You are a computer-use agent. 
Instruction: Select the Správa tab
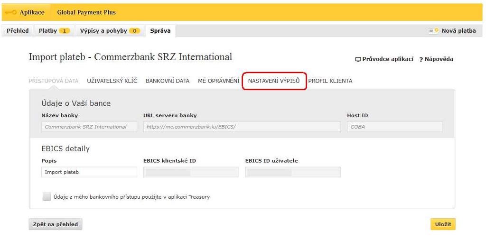(x=160, y=31)
